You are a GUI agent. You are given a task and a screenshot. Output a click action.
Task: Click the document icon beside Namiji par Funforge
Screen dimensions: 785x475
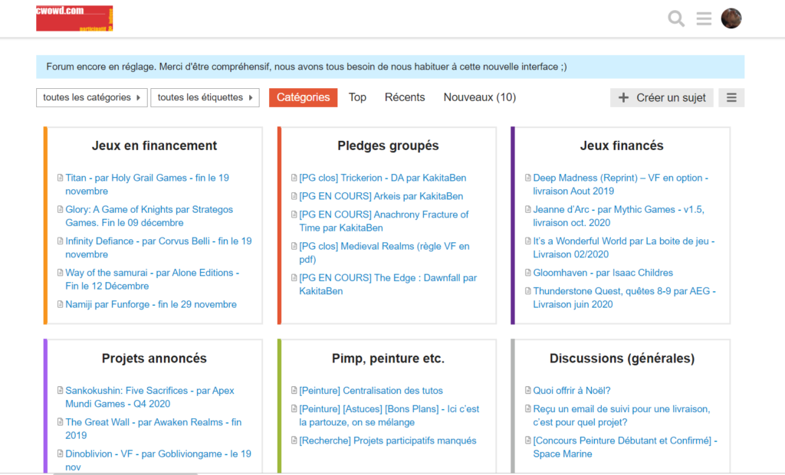pos(60,304)
